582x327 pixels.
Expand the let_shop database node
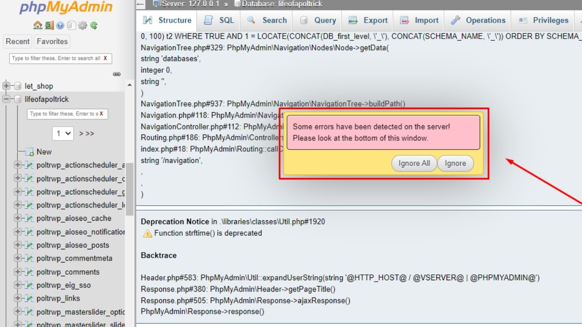6,86
